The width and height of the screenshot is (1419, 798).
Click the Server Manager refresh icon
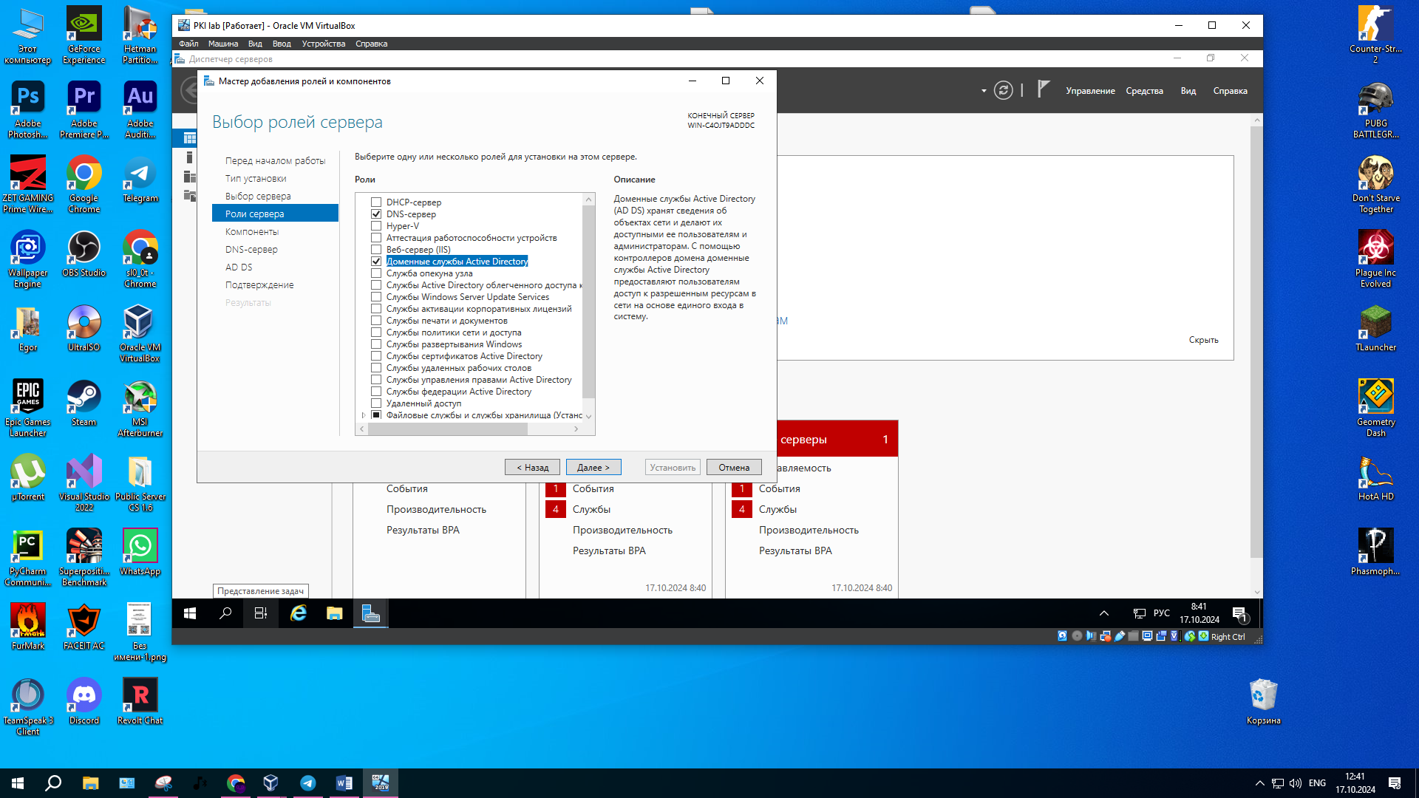coord(1003,90)
